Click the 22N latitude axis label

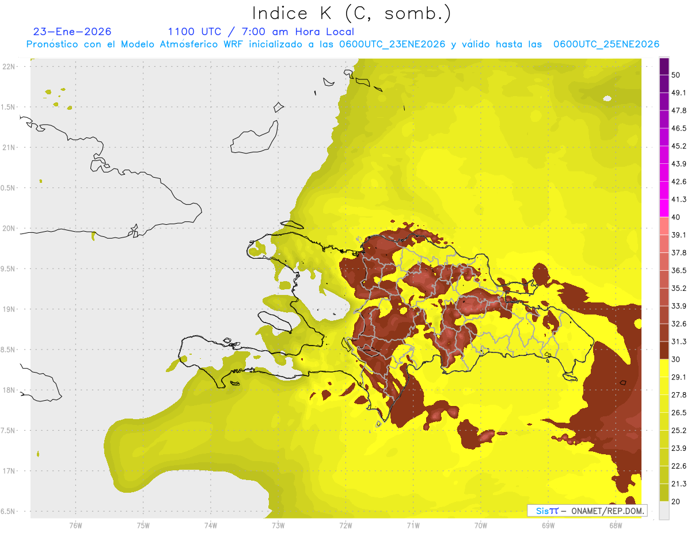10,67
